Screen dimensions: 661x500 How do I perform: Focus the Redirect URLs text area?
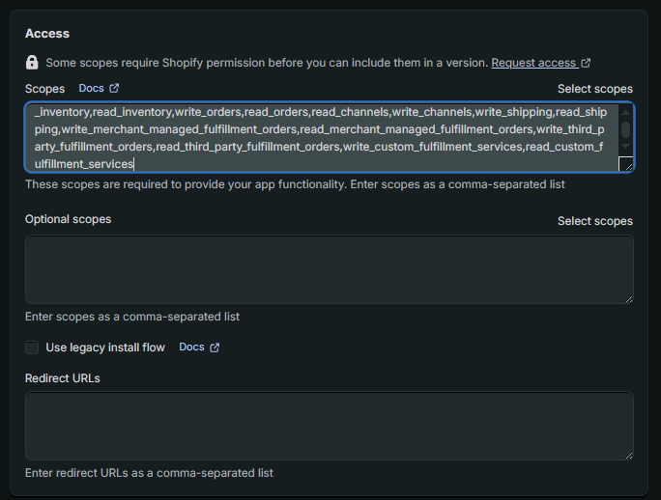pyautogui.click(x=329, y=425)
